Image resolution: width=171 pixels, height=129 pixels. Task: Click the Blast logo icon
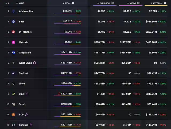point(13,94)
